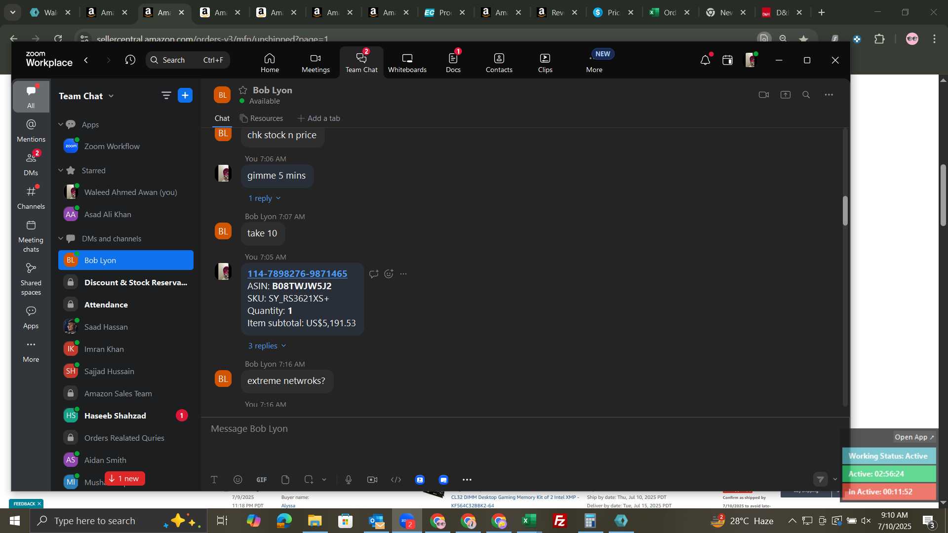The image size is (948, 533).
Task: Open File Explorer from the taskbar
Action: click(315, 521)
